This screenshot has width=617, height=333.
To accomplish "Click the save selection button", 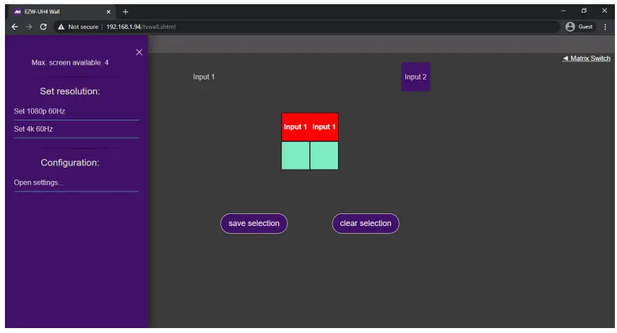I will click(x=254, y=224).
